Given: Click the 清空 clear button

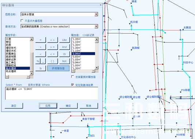Looking at the screenshot, I should click(x=14, y=106).
